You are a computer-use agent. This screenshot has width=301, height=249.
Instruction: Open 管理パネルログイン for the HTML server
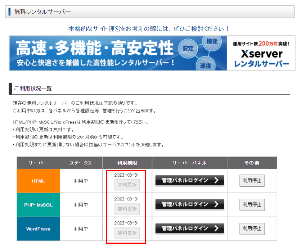coord(189,181)
